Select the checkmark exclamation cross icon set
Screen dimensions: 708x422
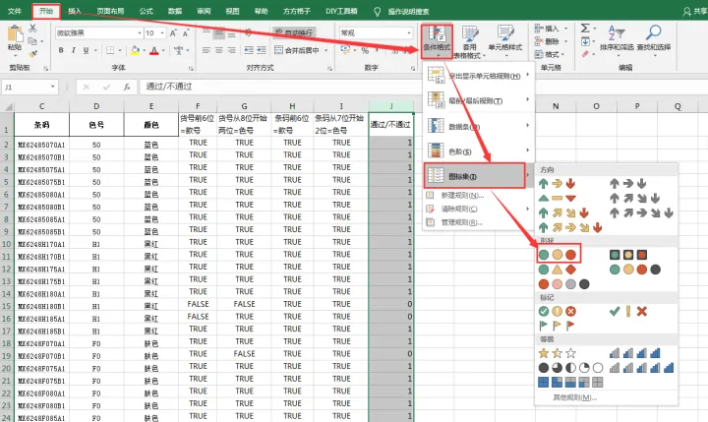pyautogui.click(x=628, y=311)
